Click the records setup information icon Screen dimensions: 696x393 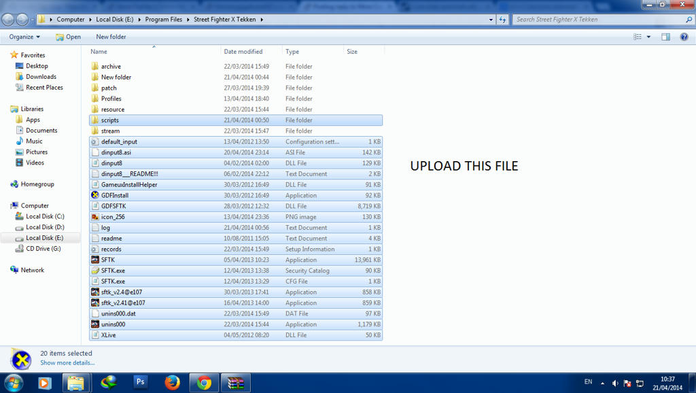(x=94, y=249)
